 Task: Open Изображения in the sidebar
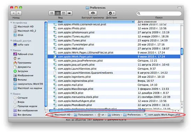click(23, 76)
